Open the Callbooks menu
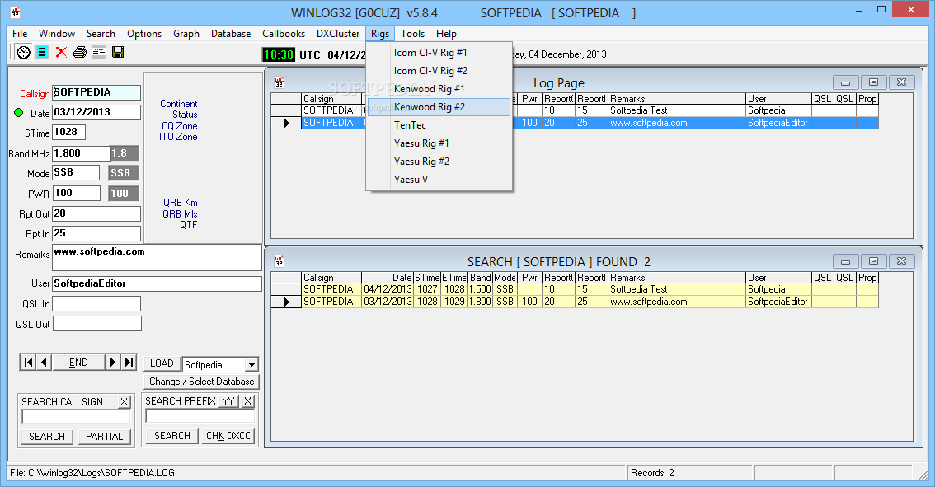 (x=284, y=34)
